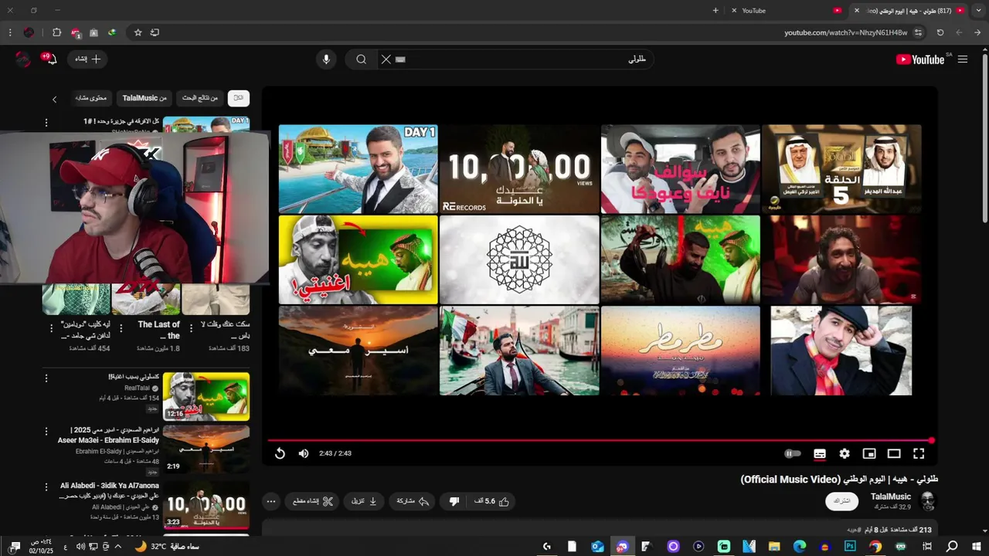Reload the page with the refresh icon
Image resolution: width=989 pixels, height=556 pixels.
pyautogui.click(x=940, y=32)
